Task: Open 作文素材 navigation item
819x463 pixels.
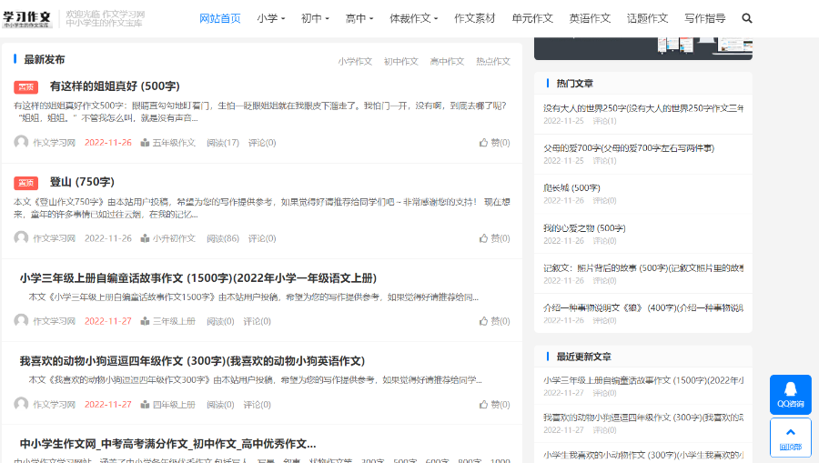Action: (x=474, y=18)
